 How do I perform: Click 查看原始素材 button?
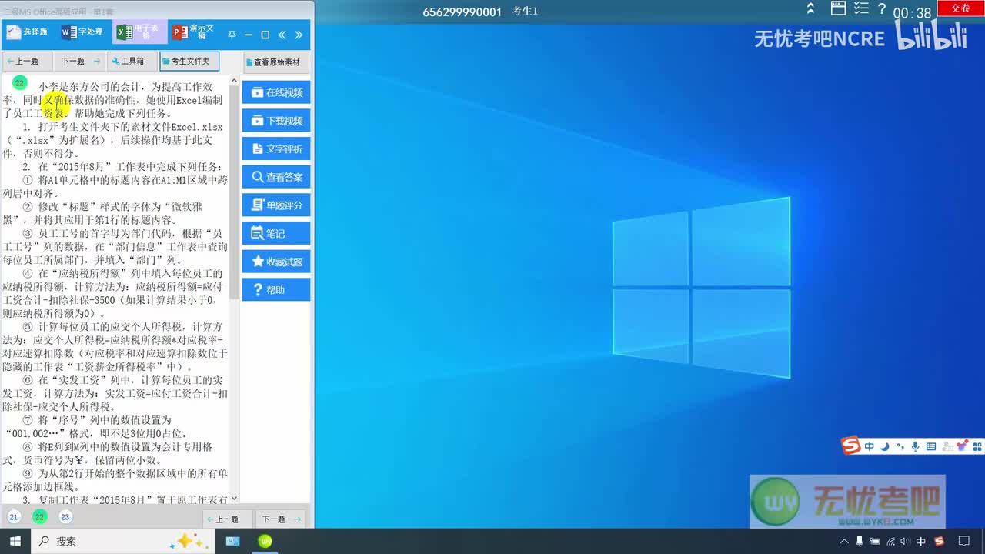[x=276, y=62]
